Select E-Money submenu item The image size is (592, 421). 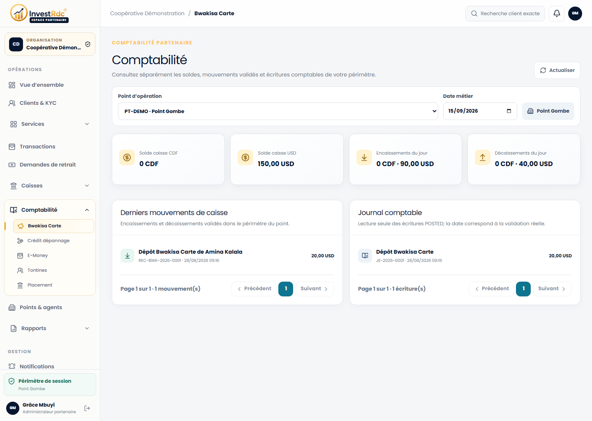tap(53, 256)
